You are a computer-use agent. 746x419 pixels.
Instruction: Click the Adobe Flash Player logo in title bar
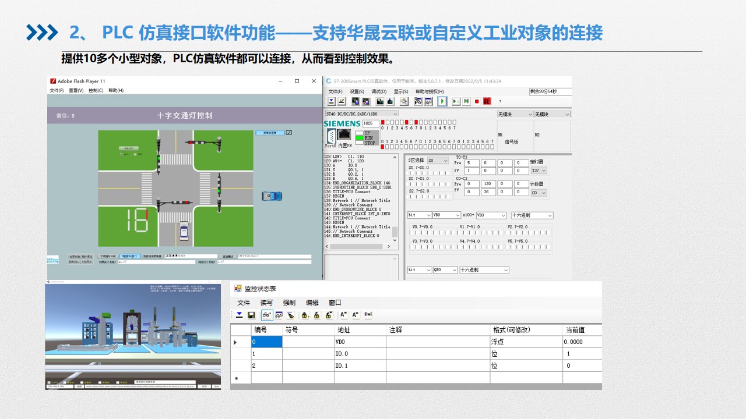52,81
